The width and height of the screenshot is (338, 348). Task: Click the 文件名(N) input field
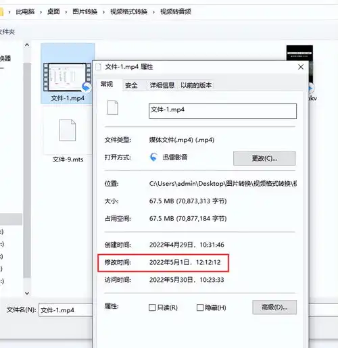[66, 310]
